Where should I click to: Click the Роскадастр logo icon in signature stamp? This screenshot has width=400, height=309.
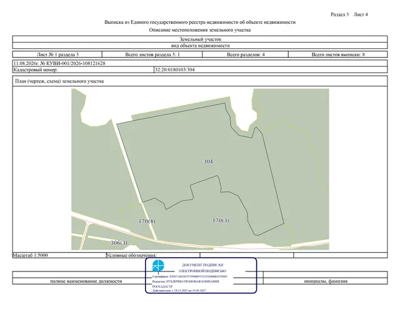click(158, 266)
